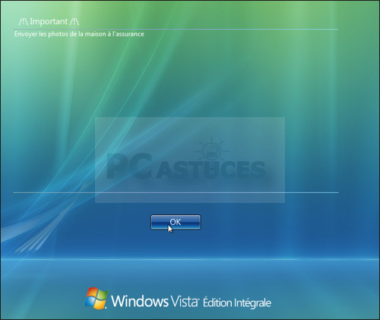Click the large PC letters in the watermark
The image size is (380, 320).
129,166
